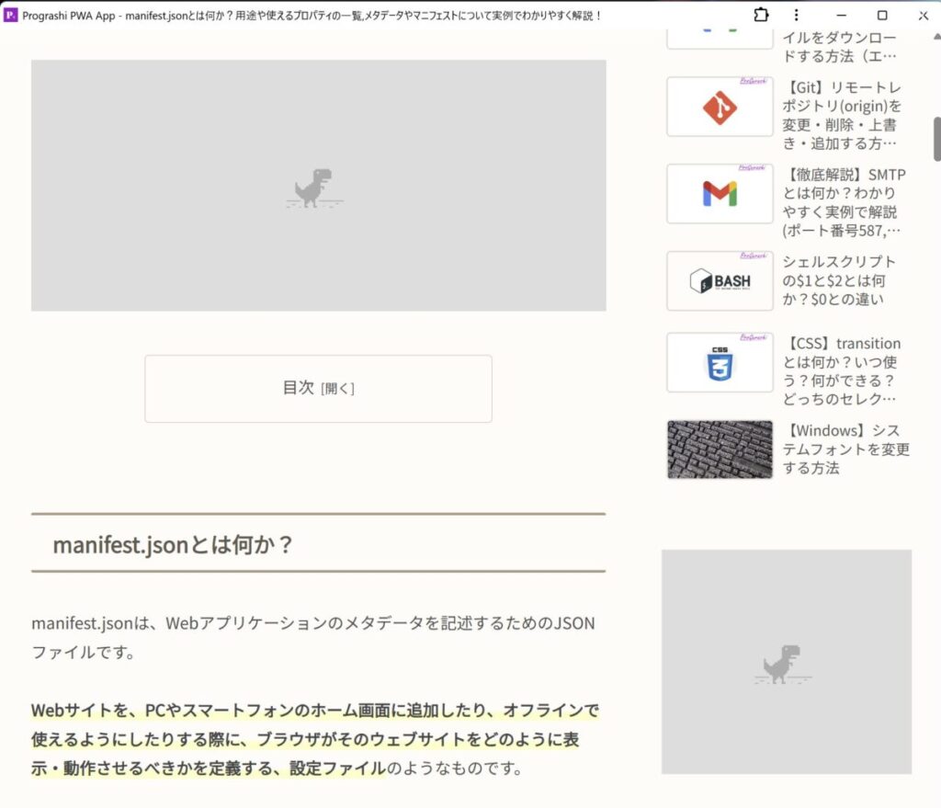This screenshot has height=808, width=941.
Task: Click the partially visible top sidebar thumbnail
Action: pyautogui.click(x=720, y=37)
